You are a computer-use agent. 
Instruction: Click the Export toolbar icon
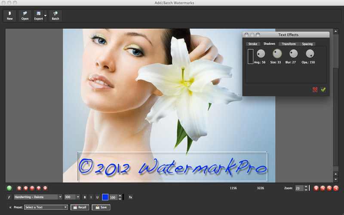(39, 16)
